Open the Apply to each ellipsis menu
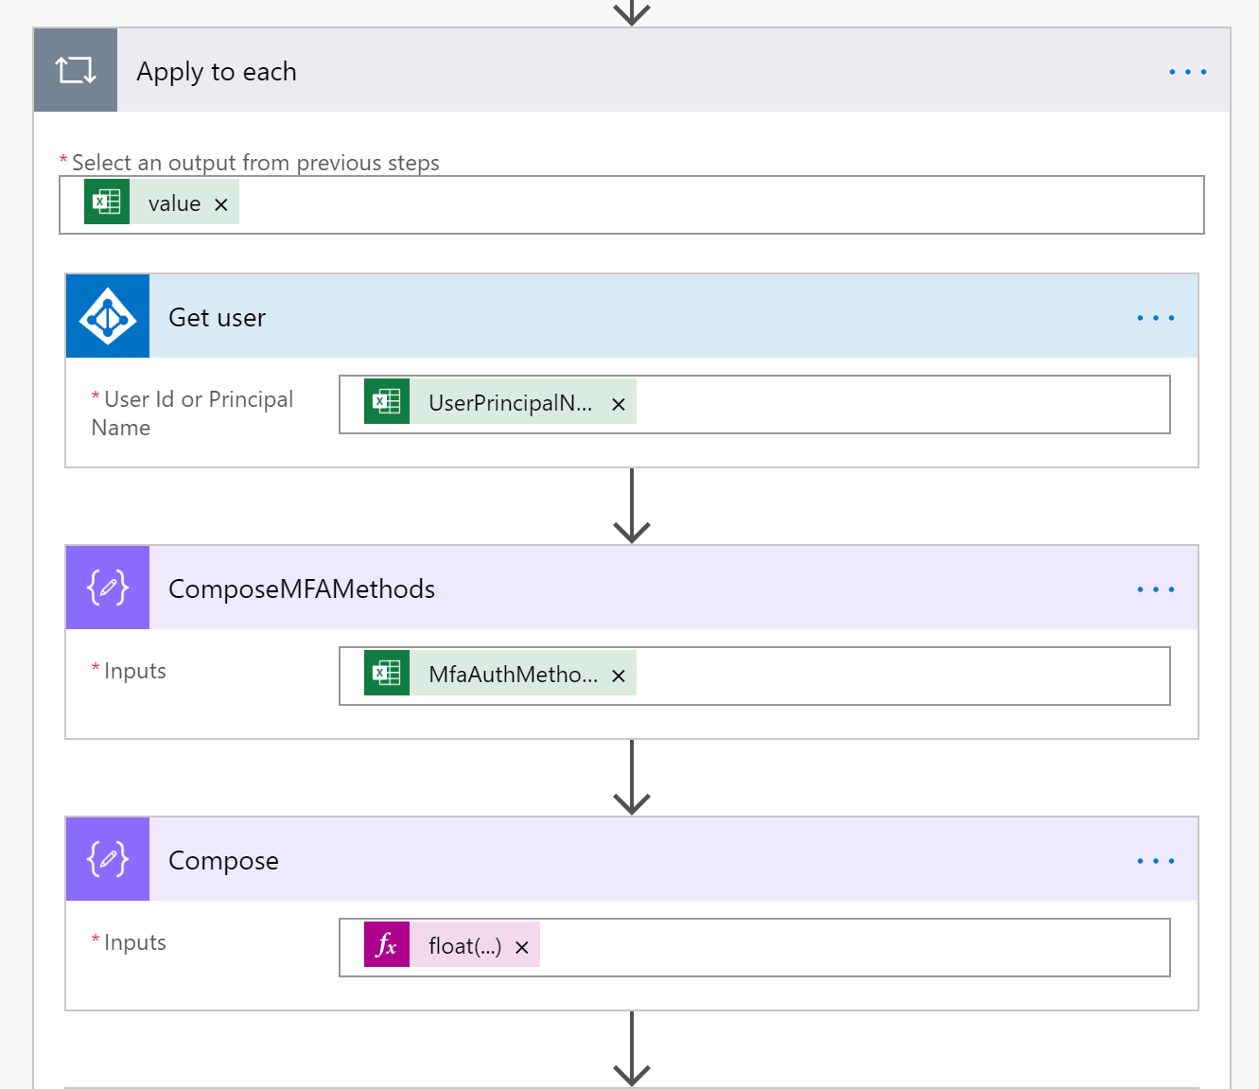The height and width of the screenshot is (1089, 1259). 1187,72
